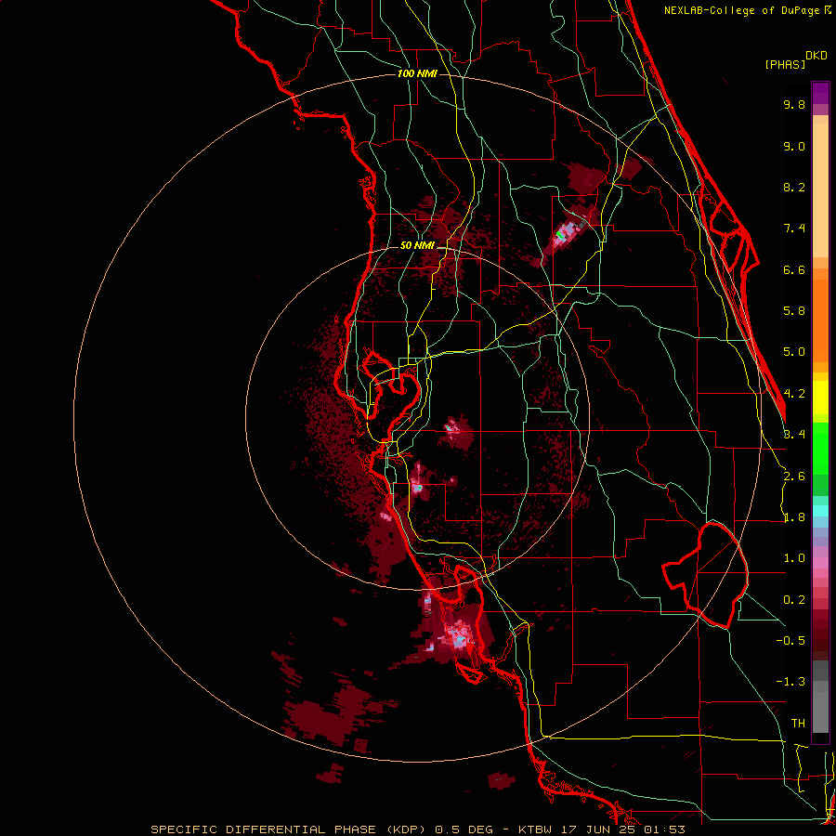Click the TH label on the legend
The image size is (836, 836).
pyautogui.click(x=798, y=724)
